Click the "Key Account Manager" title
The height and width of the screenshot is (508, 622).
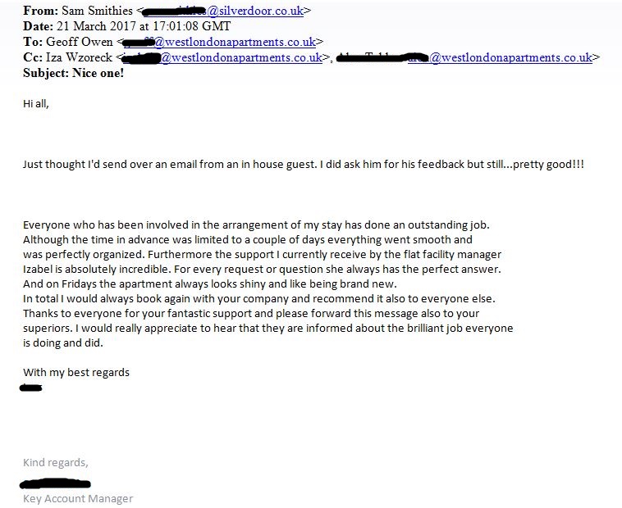tap(77, 498)
